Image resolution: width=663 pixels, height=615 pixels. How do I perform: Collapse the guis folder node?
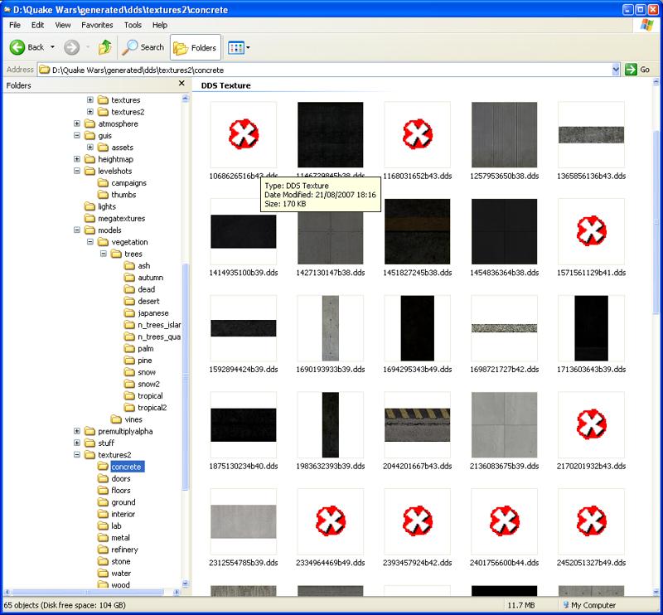[77, 135]
